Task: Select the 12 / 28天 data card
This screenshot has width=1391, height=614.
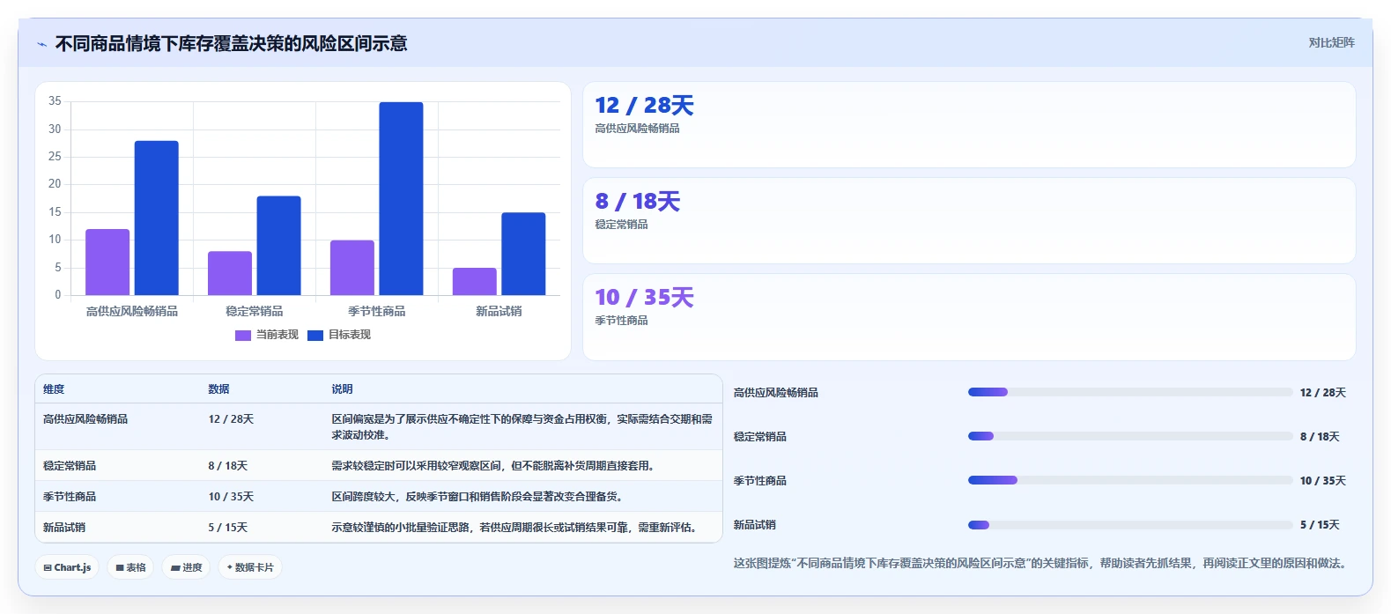Action: point(969,124)
